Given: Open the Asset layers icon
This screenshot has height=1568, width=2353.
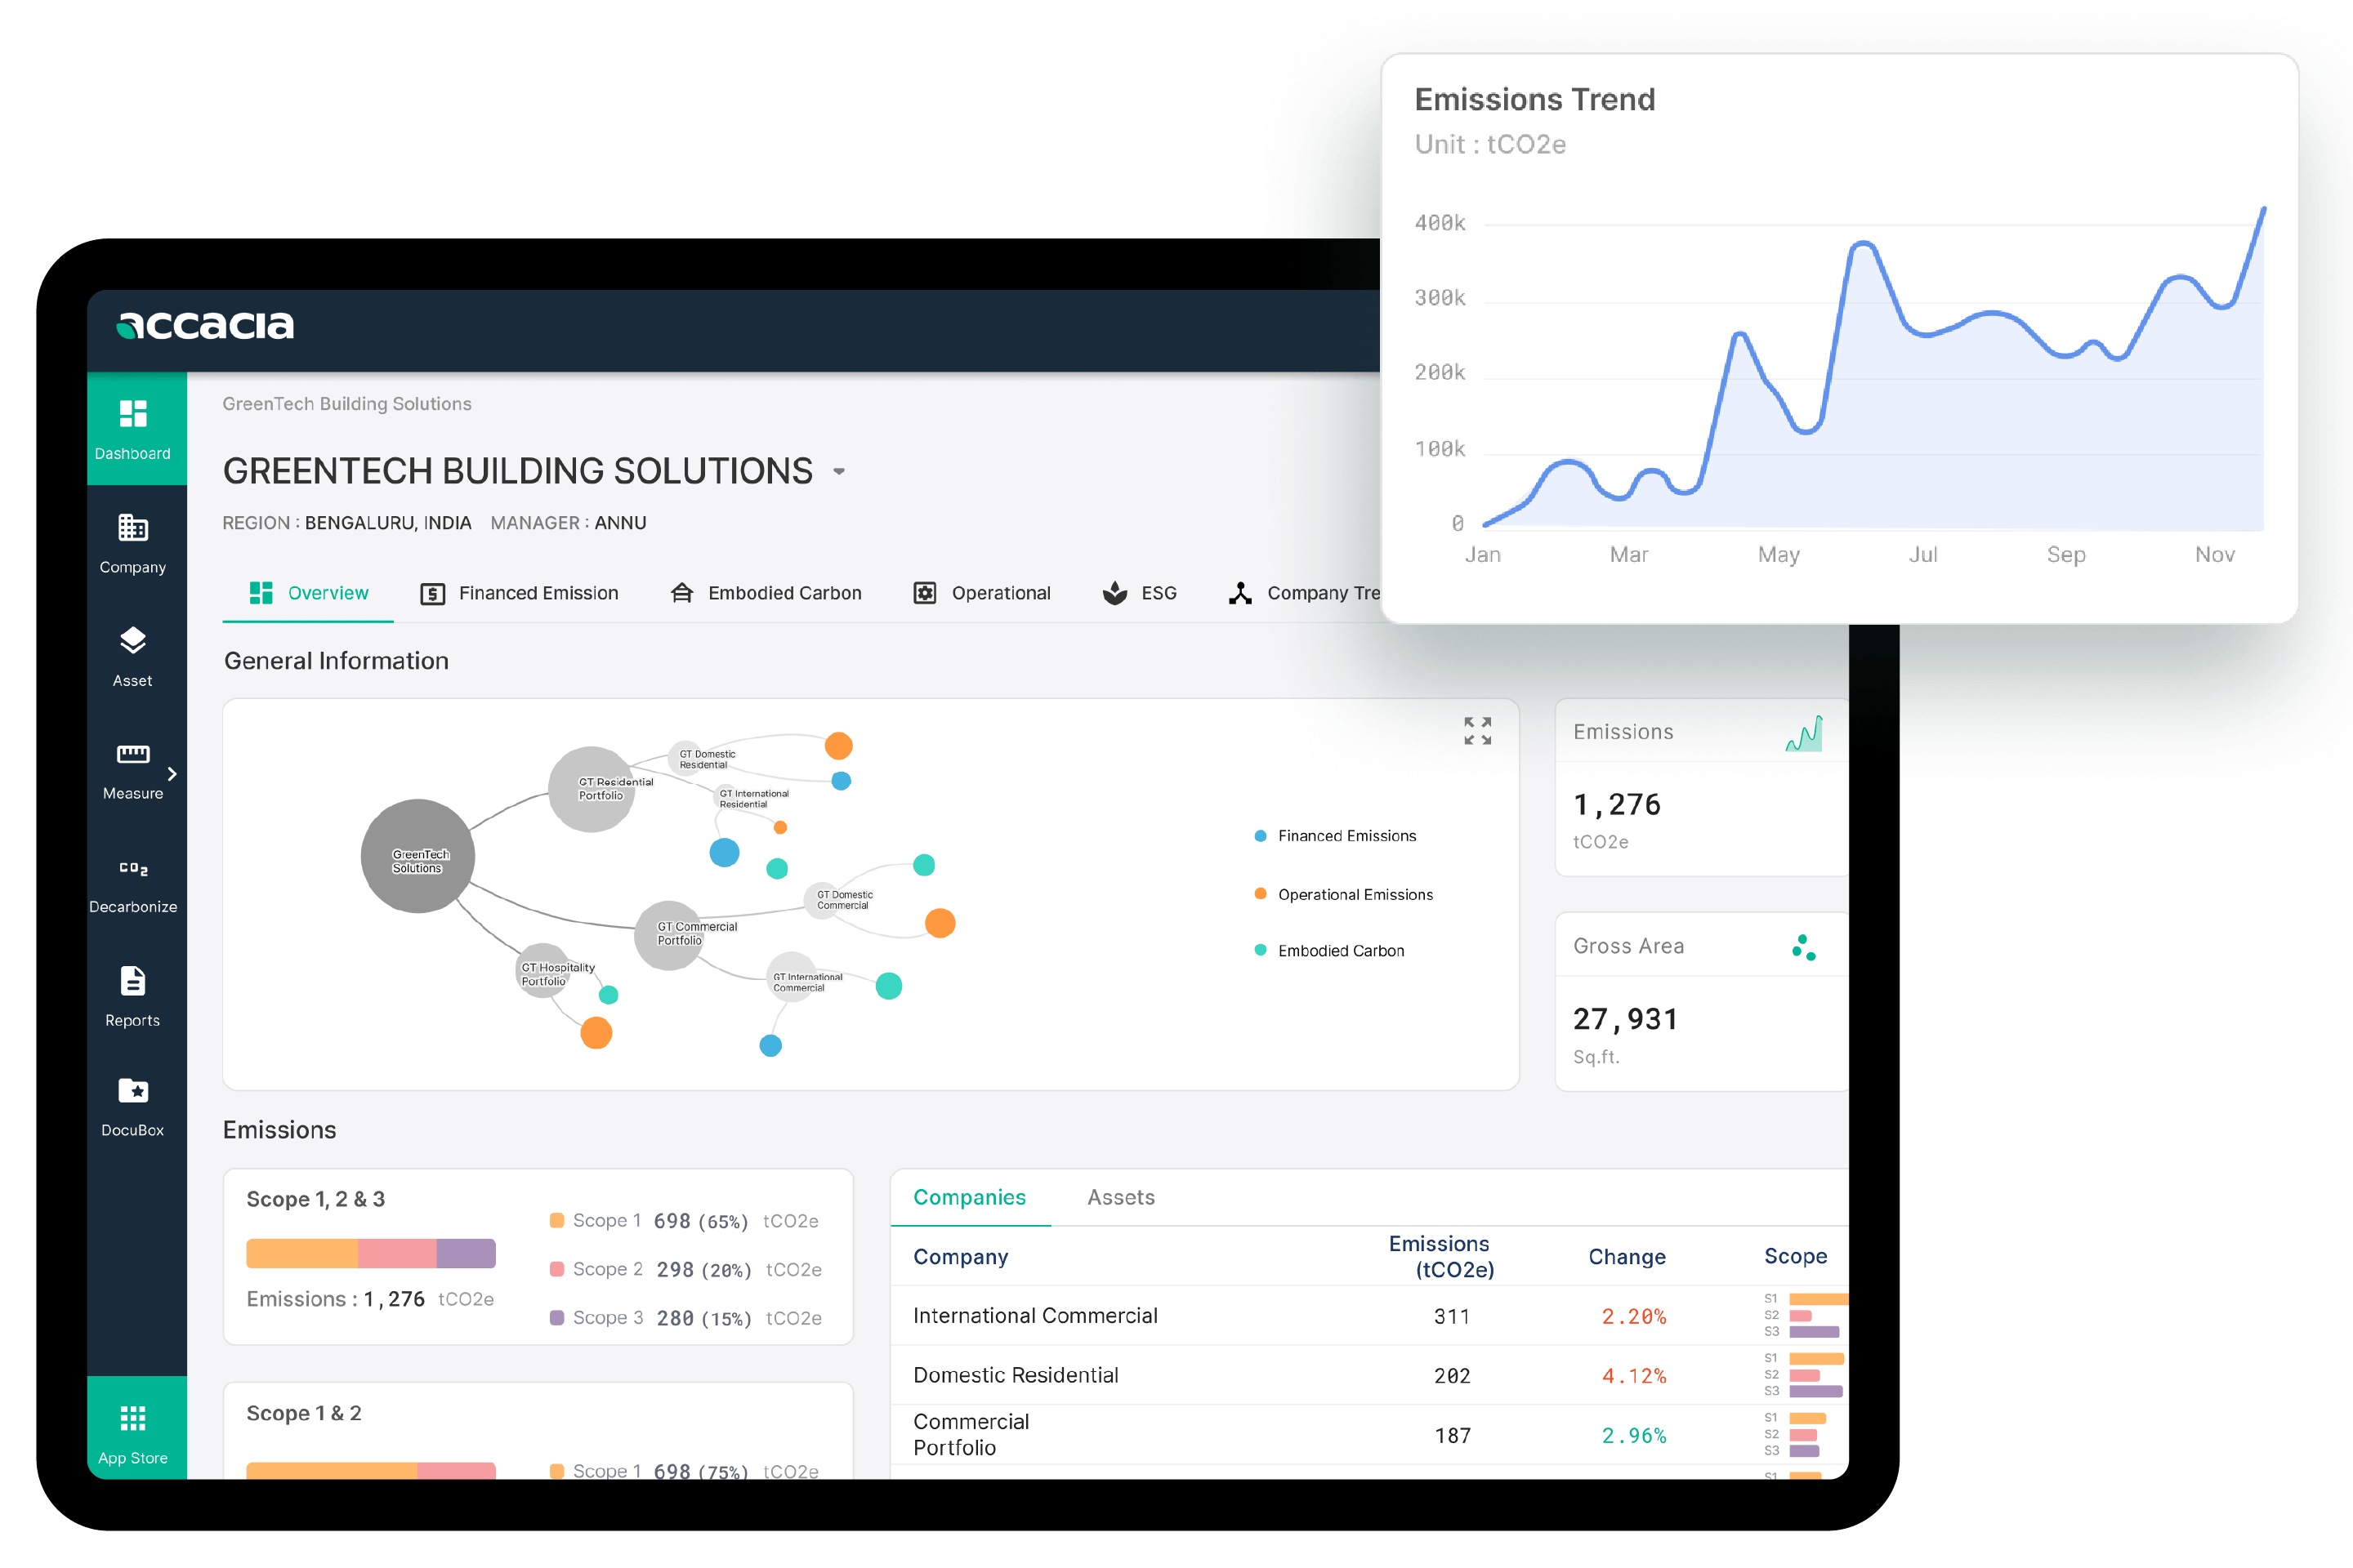Looking at the screenshot, I should click(x=133, y=640).
